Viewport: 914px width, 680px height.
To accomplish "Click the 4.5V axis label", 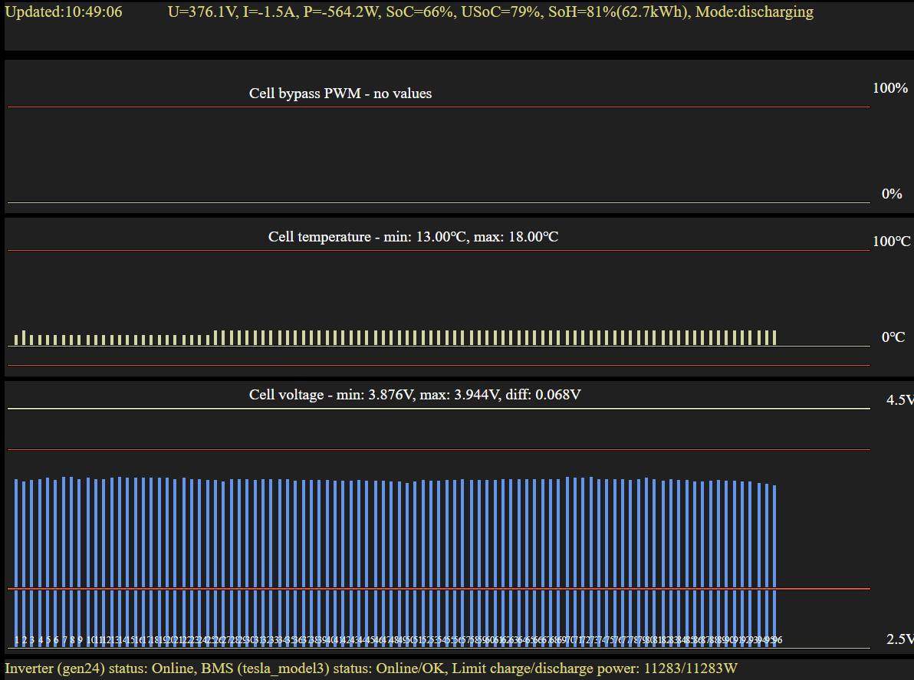I will pos(899,400).
